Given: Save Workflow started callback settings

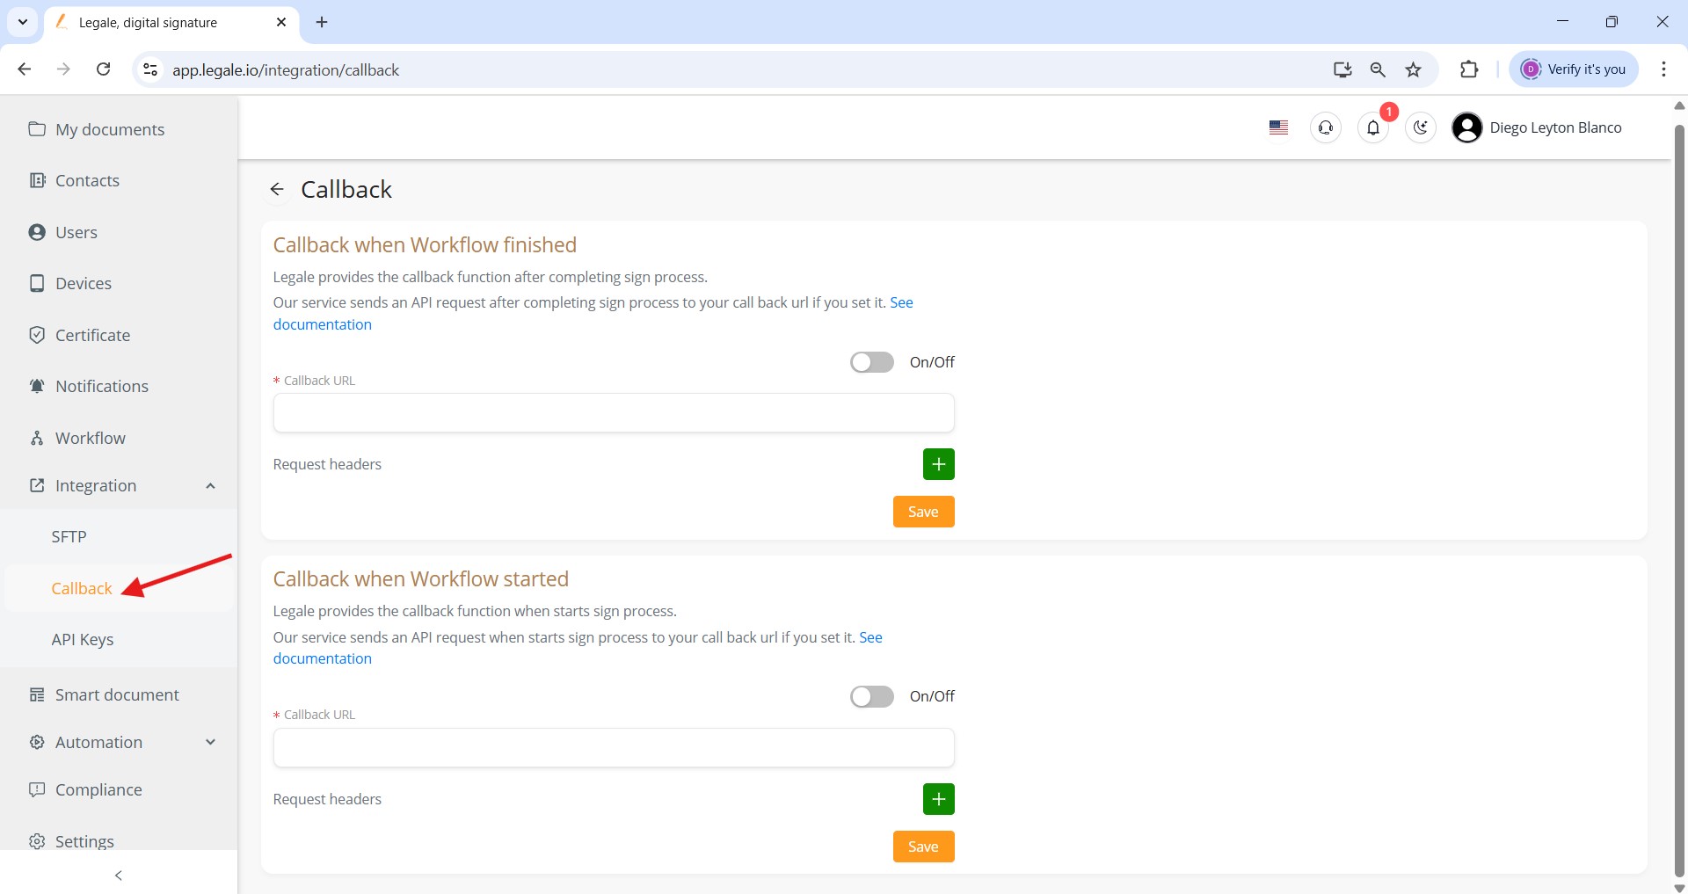Looking at the screenshot, I should click(x=923, y=847).
